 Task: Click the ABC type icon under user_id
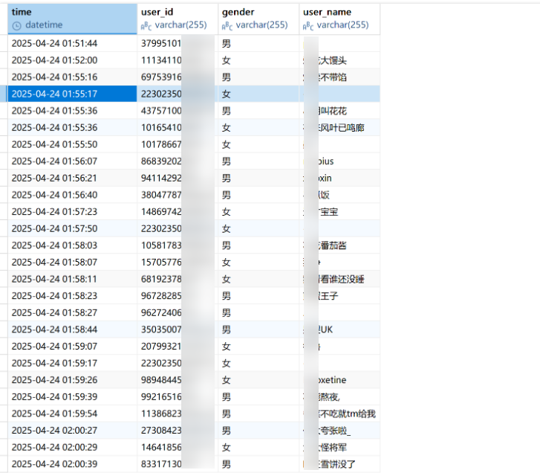(146, 25)
